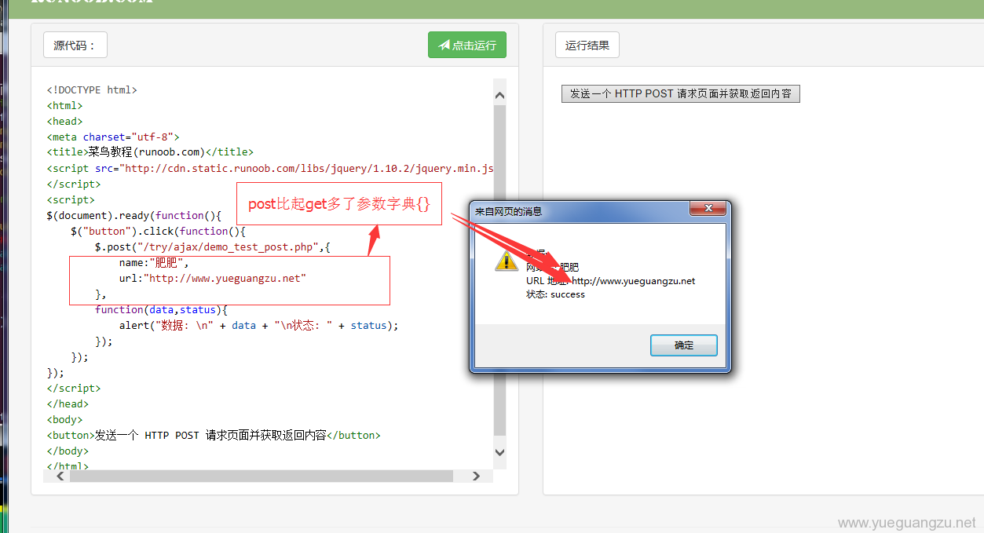
Task: Click the $("button").click line
Action: [158, 231]
